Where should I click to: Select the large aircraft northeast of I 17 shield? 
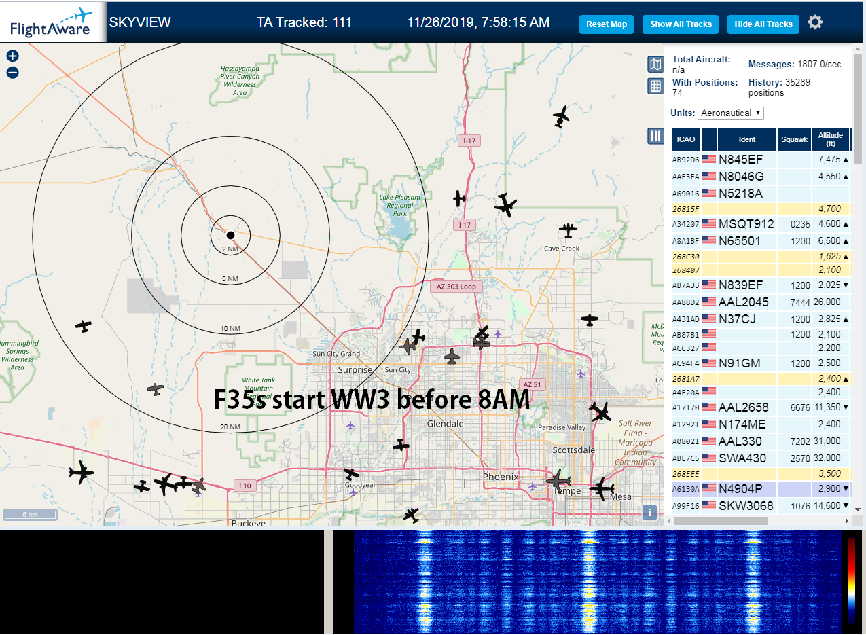pyautogui.click(x=505, y=204)
